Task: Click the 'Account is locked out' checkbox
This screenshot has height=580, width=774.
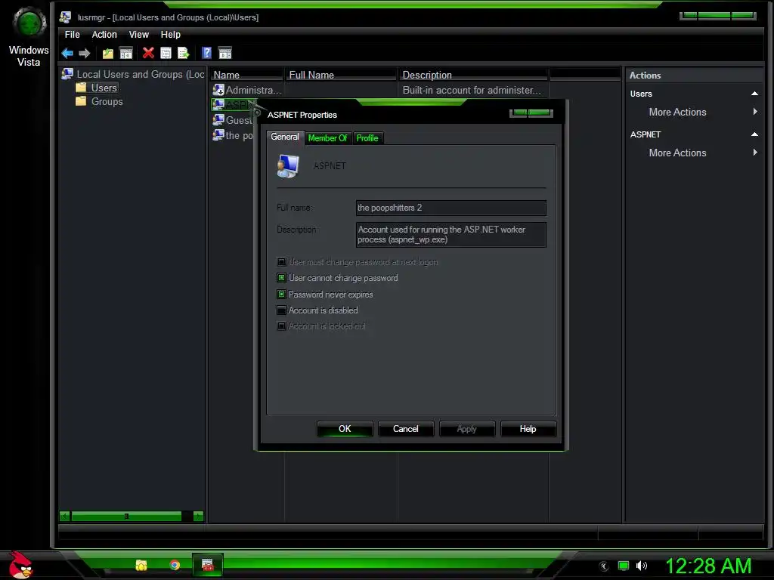Action: tap(281, 326)
